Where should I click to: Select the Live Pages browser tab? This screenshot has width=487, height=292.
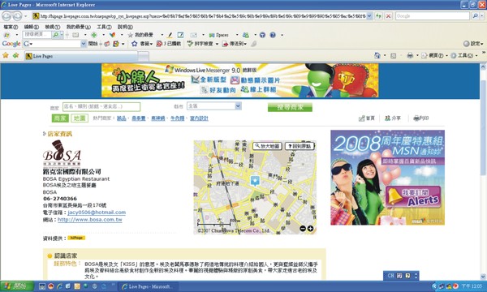[x=80, y=56]
